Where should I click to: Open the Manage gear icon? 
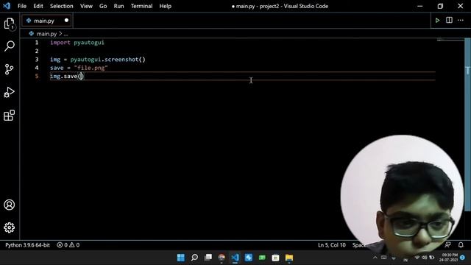10,227
